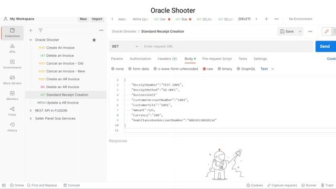Viewport: 336px width, 189px height.
Task: Click the pencil edit icon
Action: pyautogui.click(x=327, y=31)
